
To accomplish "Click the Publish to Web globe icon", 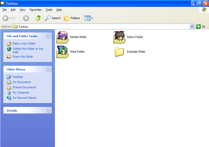I will (x=9, y=49).
